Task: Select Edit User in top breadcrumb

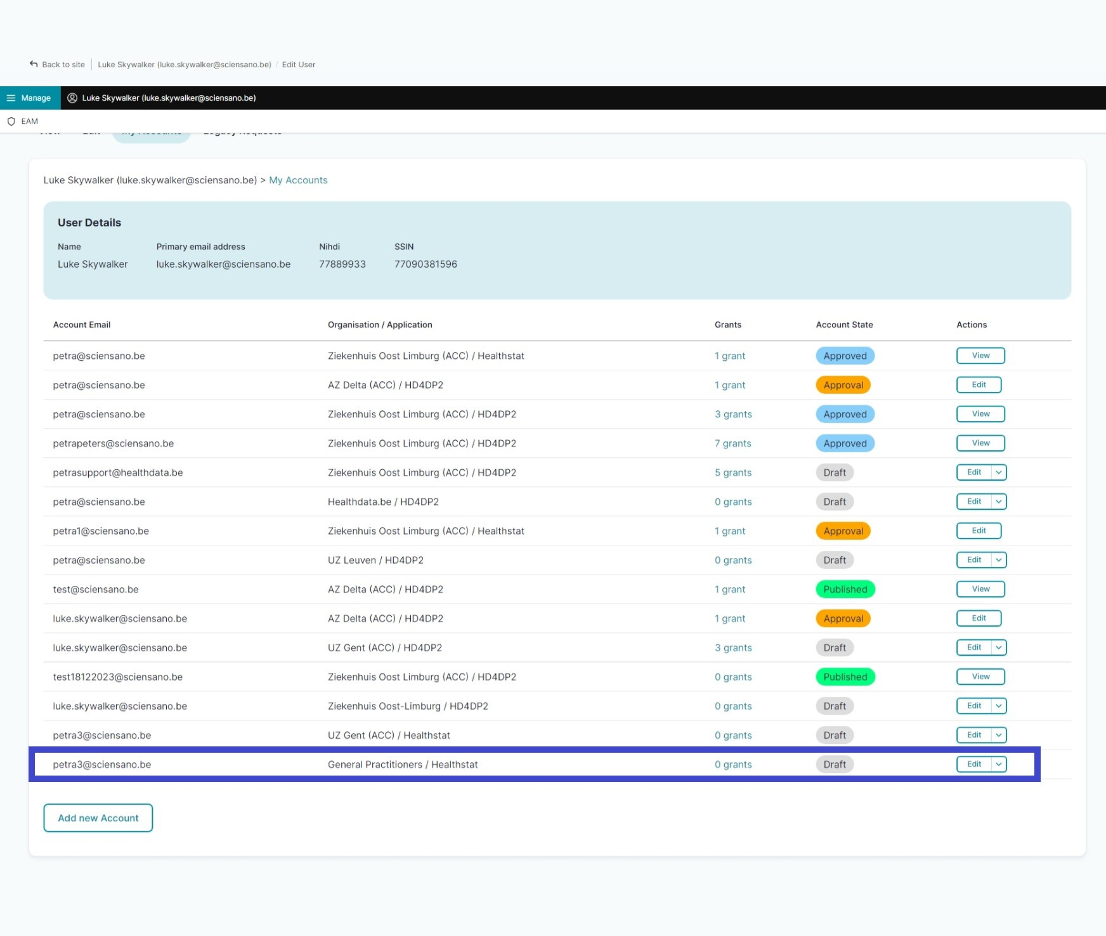Action: [x=298, y=65]
